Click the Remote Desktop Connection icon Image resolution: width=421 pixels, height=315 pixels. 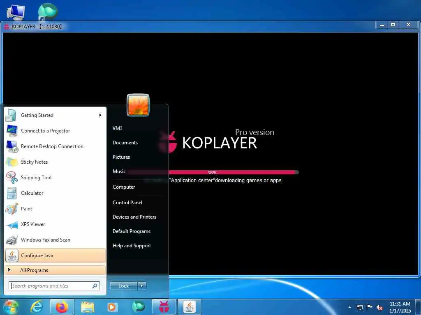(12, 146)
